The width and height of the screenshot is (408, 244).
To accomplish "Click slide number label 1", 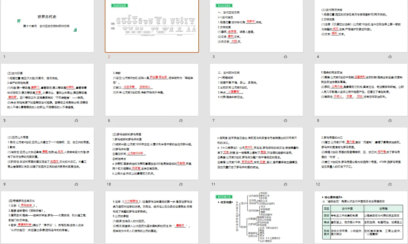I will (x=4, y=57).
